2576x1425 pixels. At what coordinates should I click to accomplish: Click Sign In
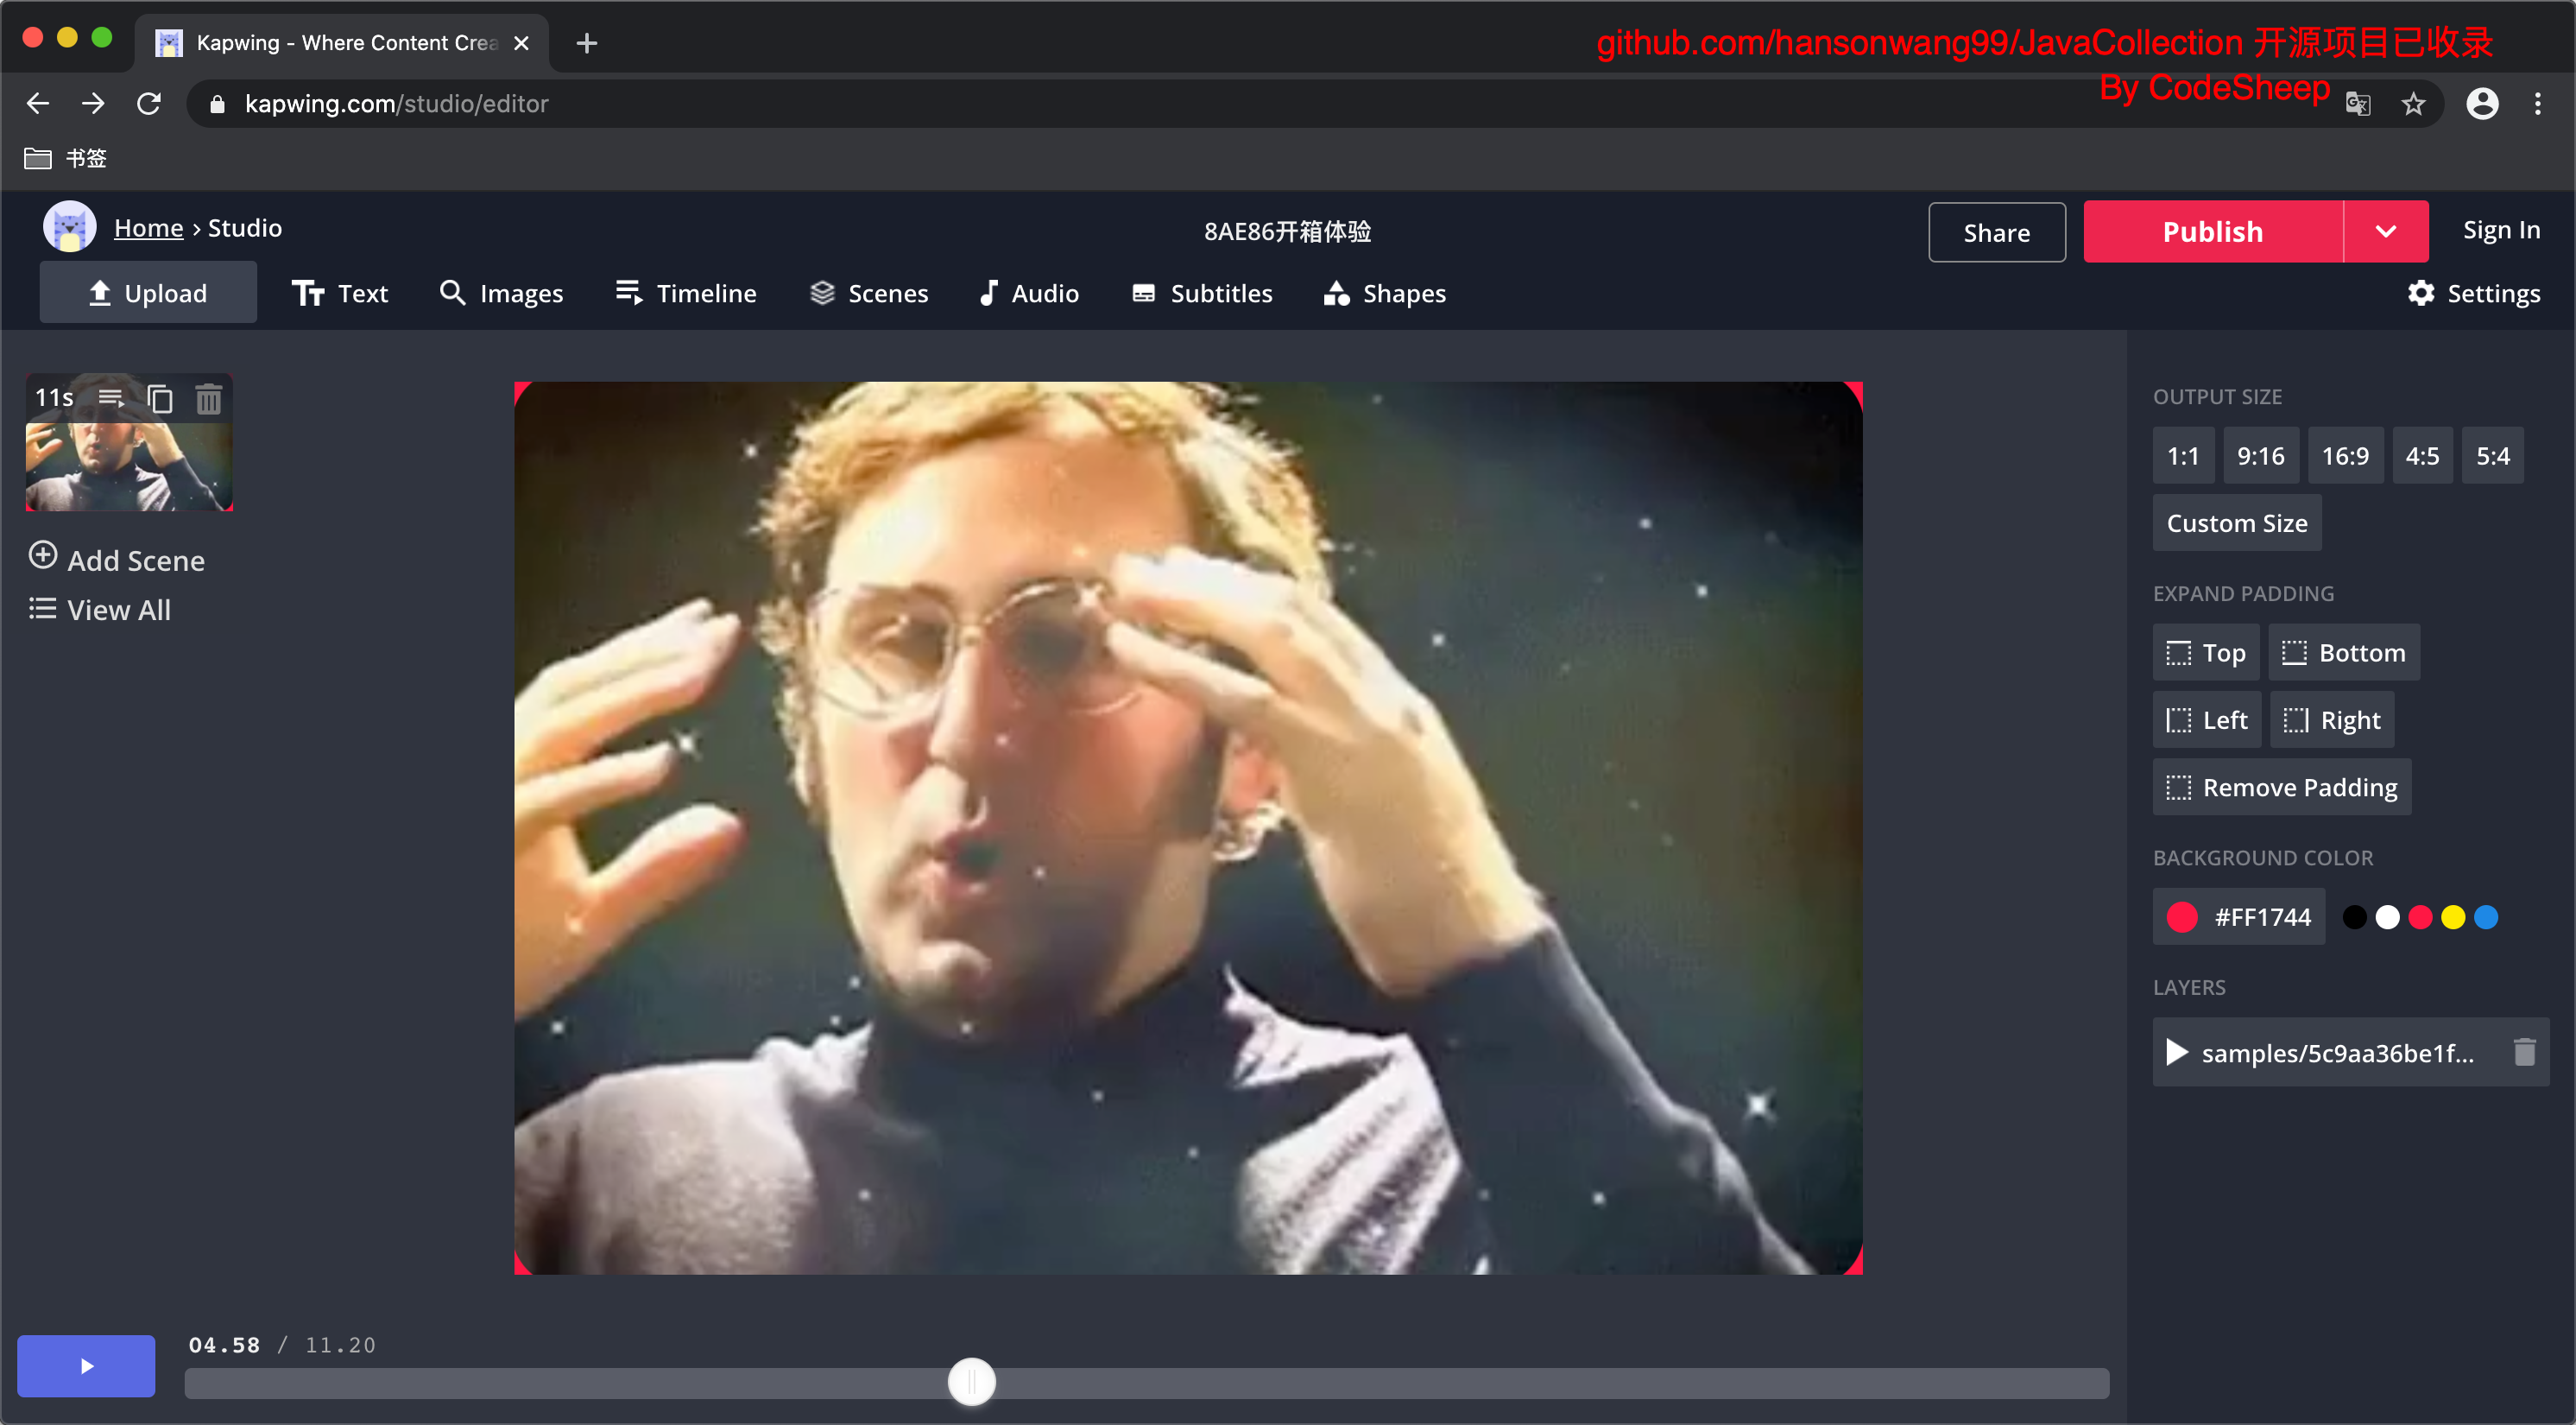[x=2501, y=231]
